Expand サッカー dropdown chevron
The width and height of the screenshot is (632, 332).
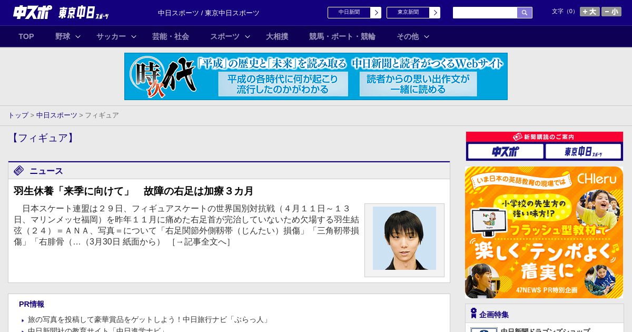(x=134, y=36)
